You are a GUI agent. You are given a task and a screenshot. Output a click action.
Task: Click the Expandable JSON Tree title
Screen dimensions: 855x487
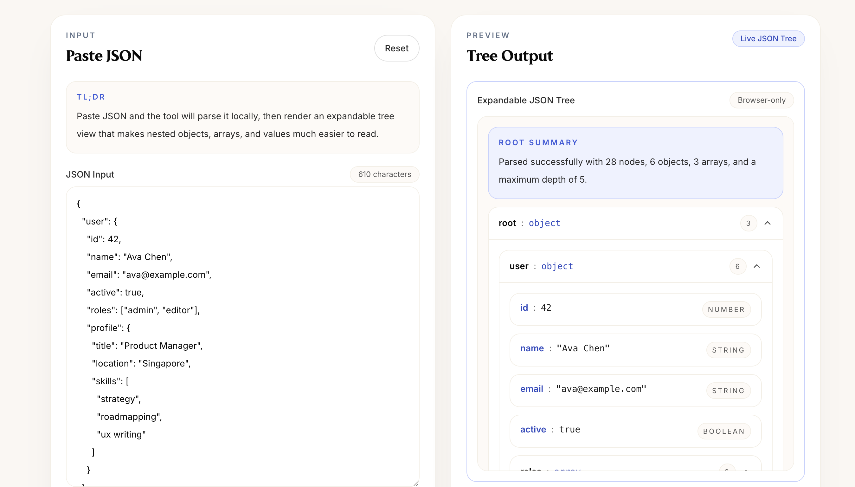coord(526,100)
